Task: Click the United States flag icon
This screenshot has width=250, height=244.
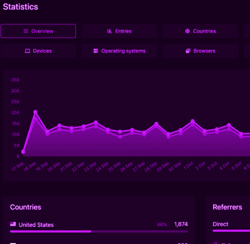Action: (13, 224)
